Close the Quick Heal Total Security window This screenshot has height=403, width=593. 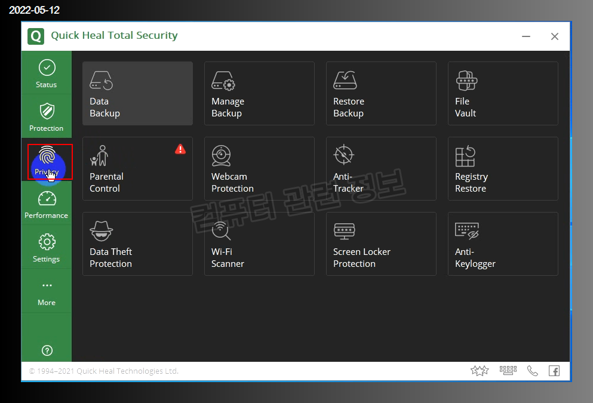coord(554,36)
